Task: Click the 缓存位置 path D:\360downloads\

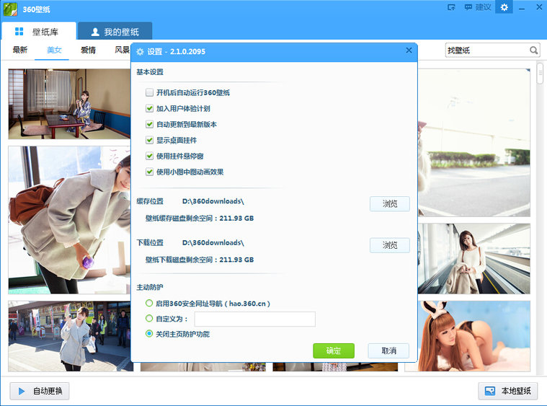Action: click(x=213, y=201)
